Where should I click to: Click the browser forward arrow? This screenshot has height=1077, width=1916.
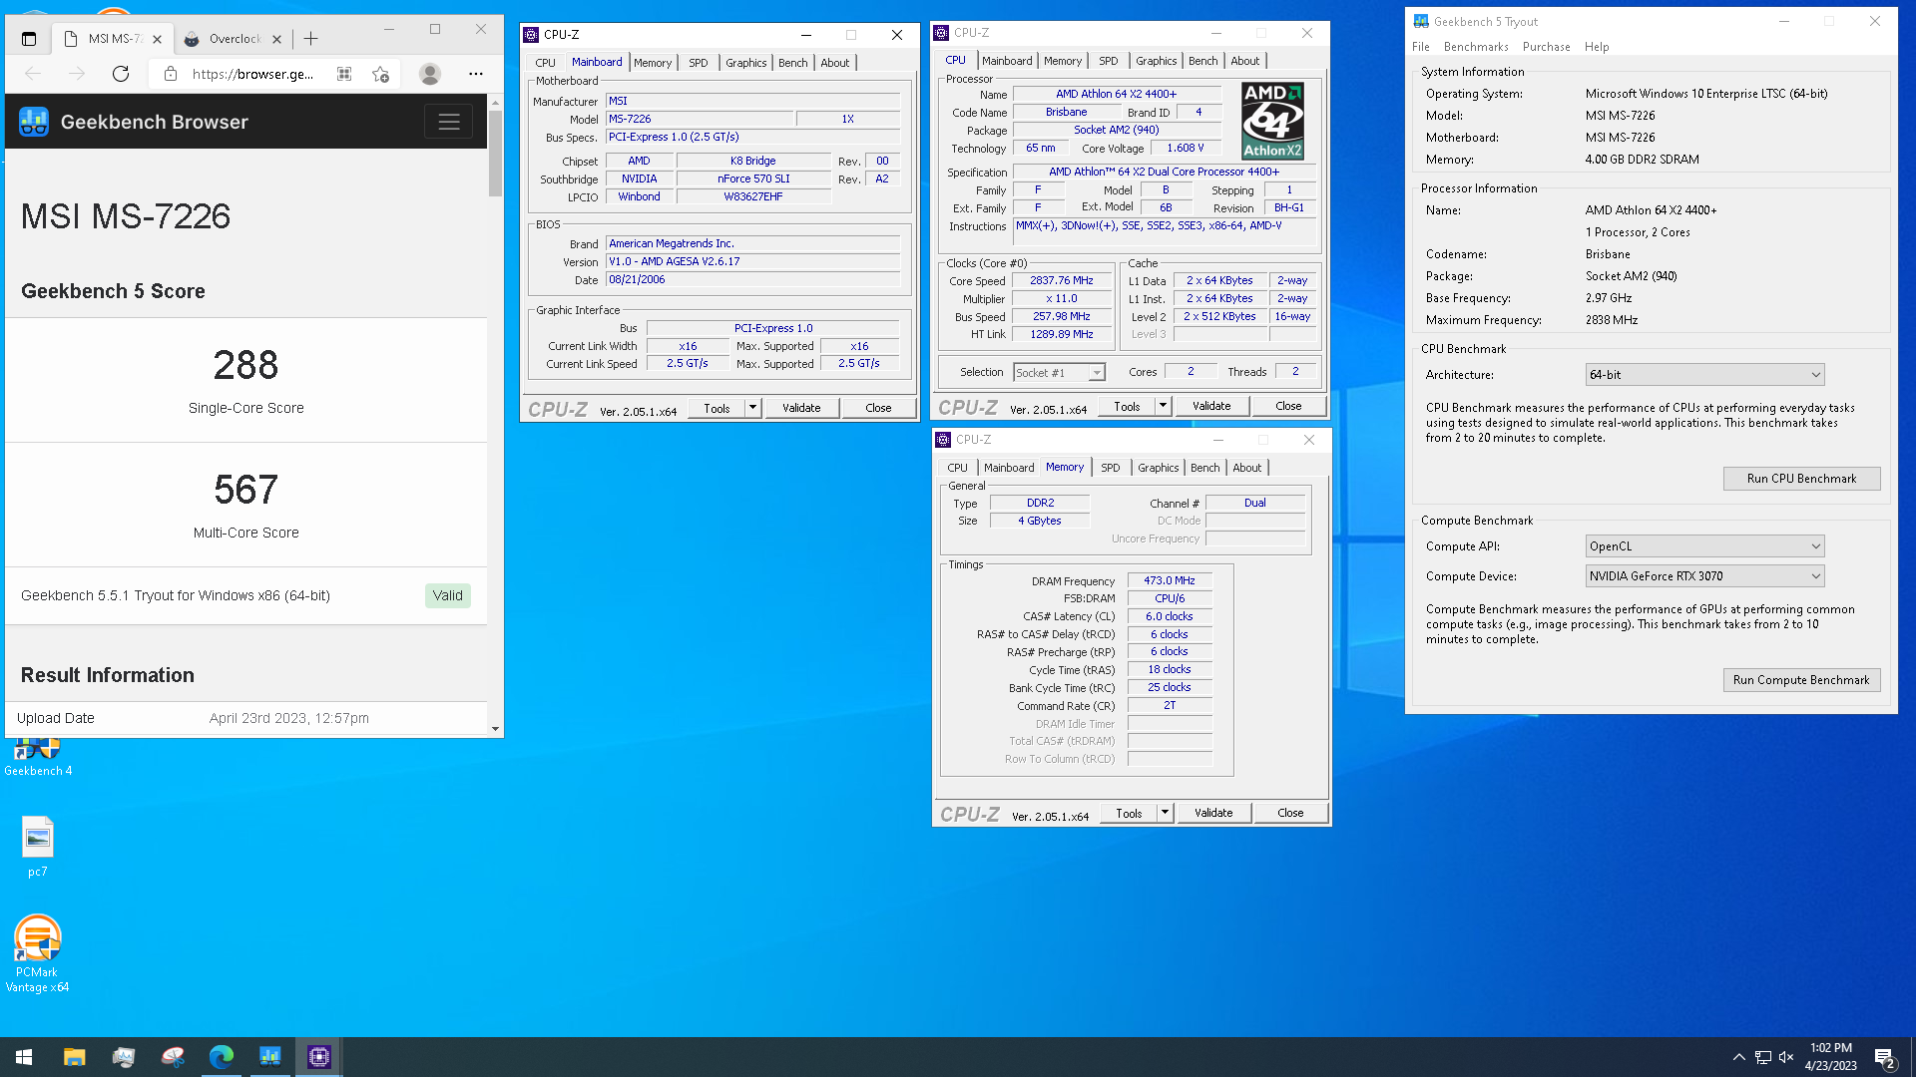pyautogui.click(x=77, y=74)
